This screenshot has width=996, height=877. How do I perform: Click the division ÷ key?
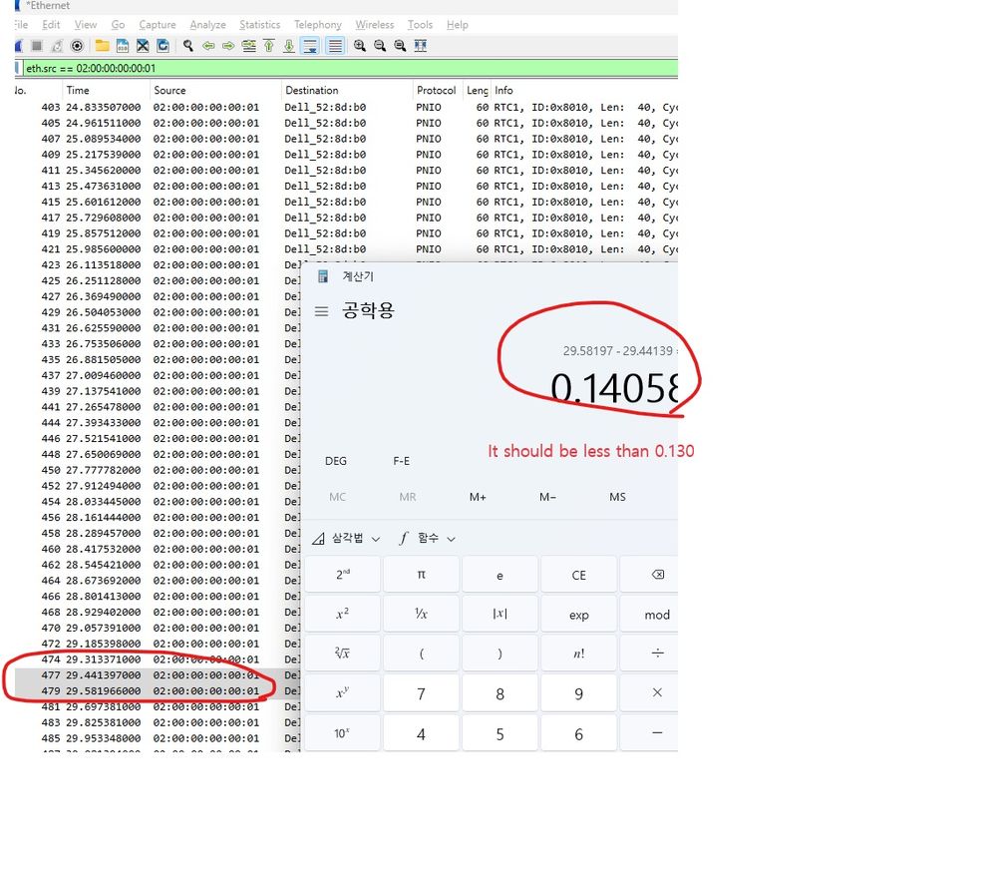click(649, 654)
